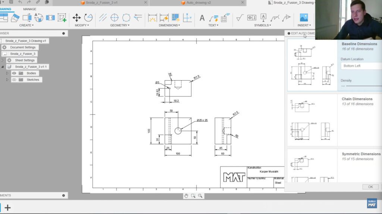Collapse the Browser panel with its toggle
The image size is (382, 214).
[x=63, y=33]
